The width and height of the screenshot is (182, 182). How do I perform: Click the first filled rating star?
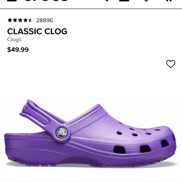pos(10,20)
